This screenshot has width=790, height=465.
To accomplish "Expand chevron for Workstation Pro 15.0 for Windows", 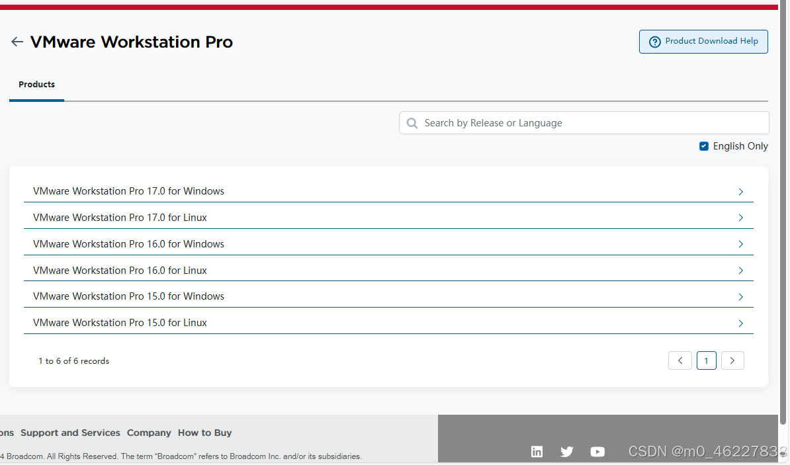I will (x=740, y=297).
